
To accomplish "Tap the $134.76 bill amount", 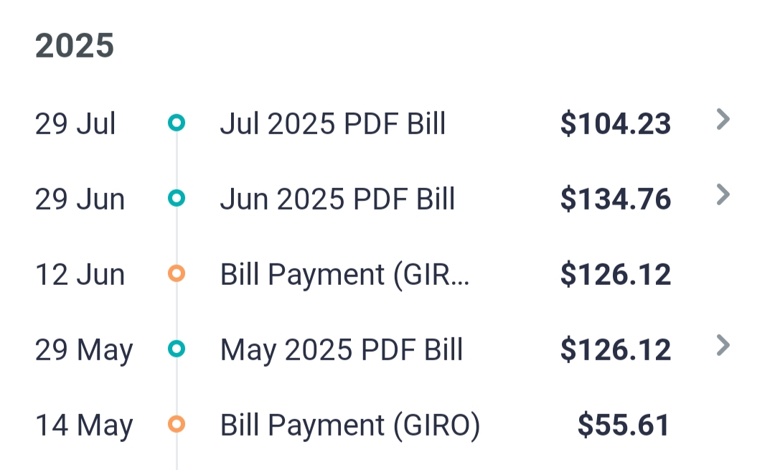I will point(615,199).
